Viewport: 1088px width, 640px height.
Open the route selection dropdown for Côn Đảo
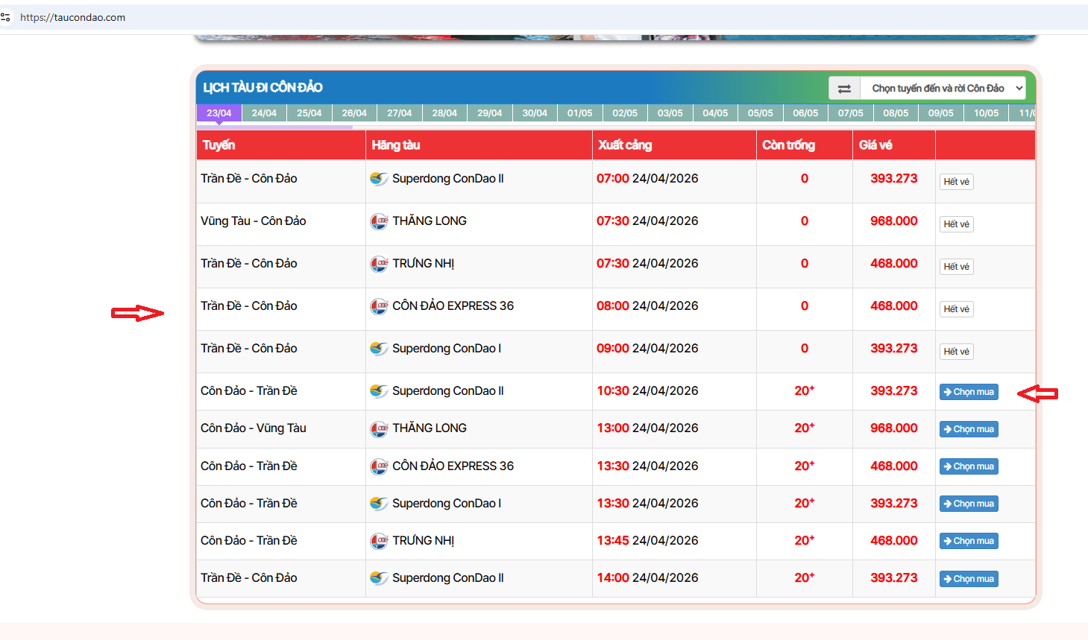click(x=943, y=89)
